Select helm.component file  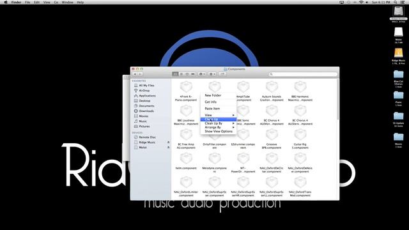pos(186,161)
